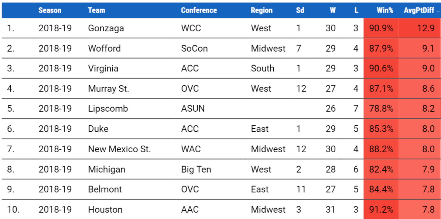This screenshot has width=441, height=219.
Task: Click the sort arrow beside AvgPtDiff header
Action: (438, 11)
